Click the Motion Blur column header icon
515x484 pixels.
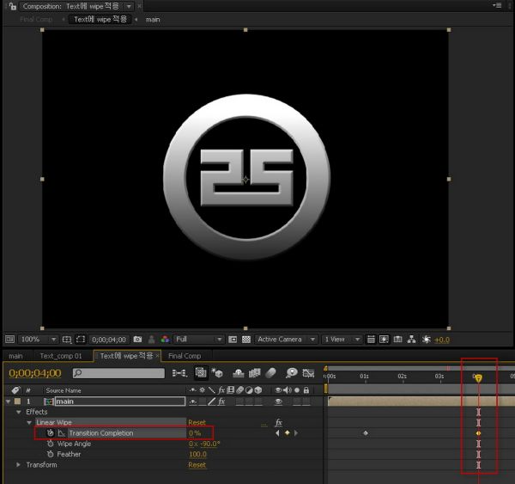(239, 390)
